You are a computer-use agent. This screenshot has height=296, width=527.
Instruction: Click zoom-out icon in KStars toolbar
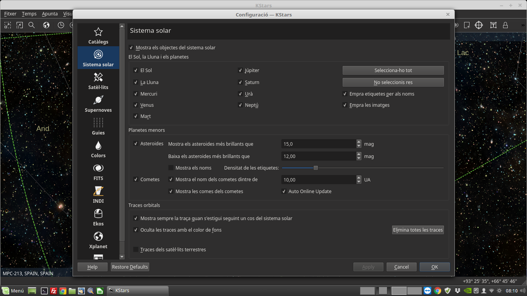20,25
